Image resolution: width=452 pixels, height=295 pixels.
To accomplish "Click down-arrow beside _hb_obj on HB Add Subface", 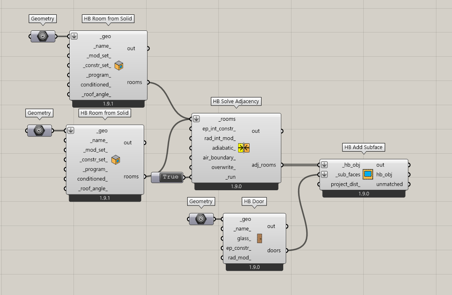I will tap(324, 165).
